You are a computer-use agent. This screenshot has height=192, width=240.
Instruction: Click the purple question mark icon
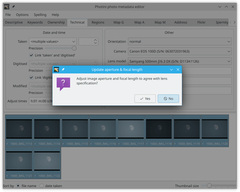pyautogui.click(x=63, y=84)
